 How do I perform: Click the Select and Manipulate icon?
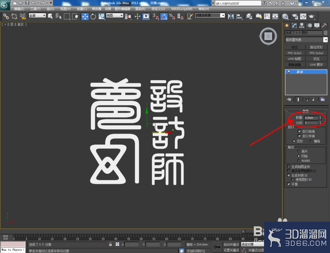click(x=137, y=16)
